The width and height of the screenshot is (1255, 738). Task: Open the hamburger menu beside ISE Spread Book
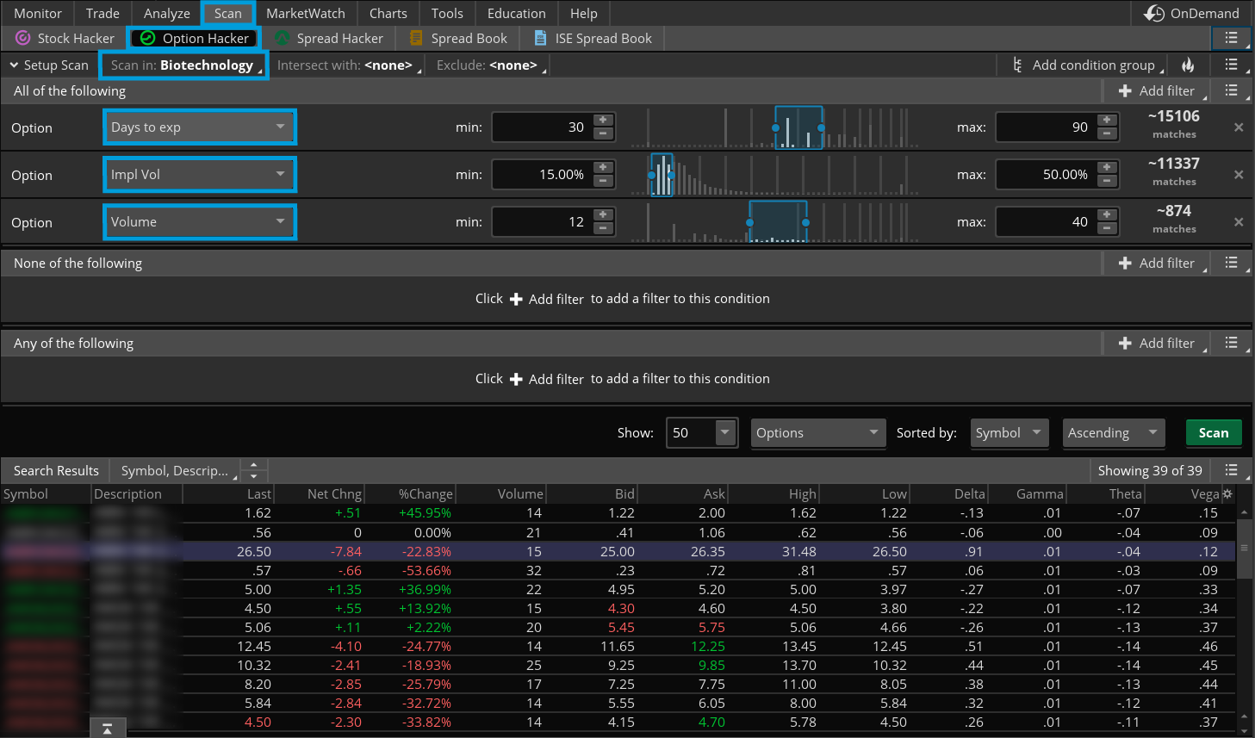point(1231,38)
